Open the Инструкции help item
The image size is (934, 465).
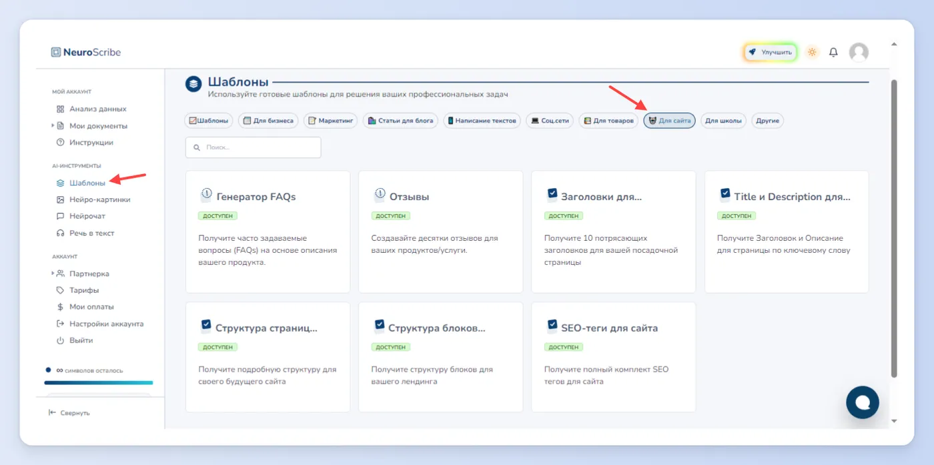pyautogui.click(x=84, y=143)
